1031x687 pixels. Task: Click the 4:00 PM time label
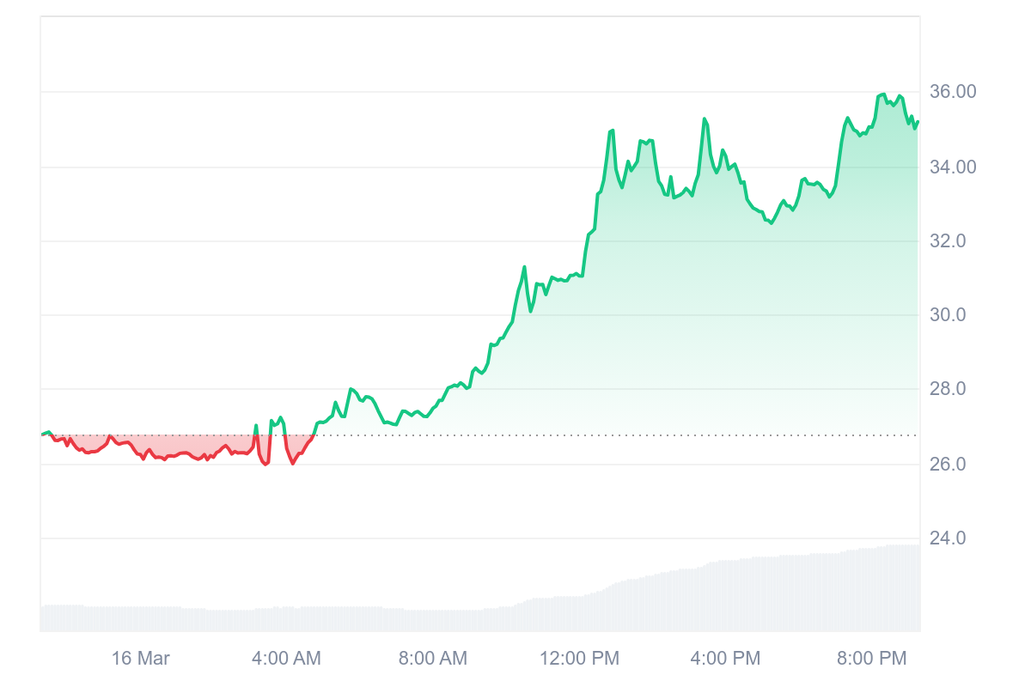726,659
